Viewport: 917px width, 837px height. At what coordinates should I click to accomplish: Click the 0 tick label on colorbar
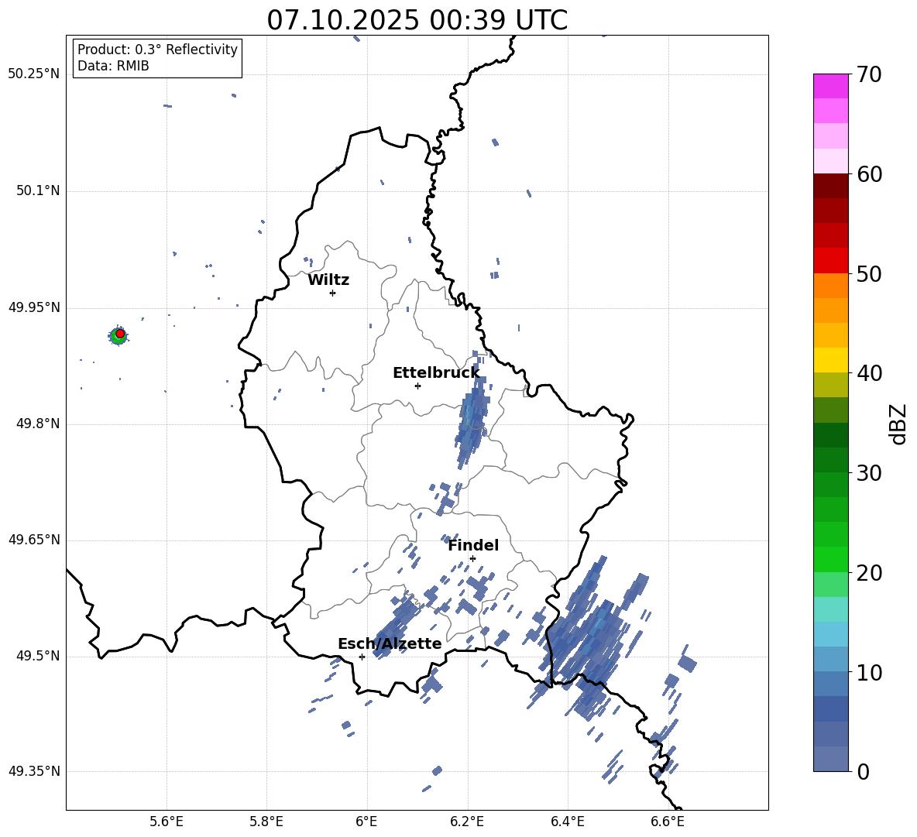[x=863, y=771]
